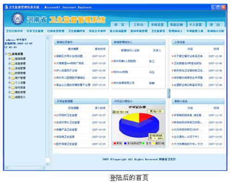Click the folder icon beside 信息管理

(x=13, y=64)
